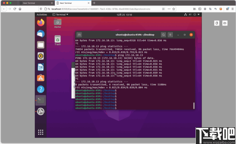Open Software Updater in the dock
This screenshot has height=144, width=236.
(x=41, y=112)
